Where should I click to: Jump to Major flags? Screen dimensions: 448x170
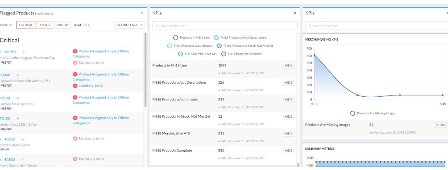(x=45, y=25)
